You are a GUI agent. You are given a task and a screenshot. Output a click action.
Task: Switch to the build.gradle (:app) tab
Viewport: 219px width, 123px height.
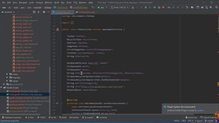click(x=87, y=12)
